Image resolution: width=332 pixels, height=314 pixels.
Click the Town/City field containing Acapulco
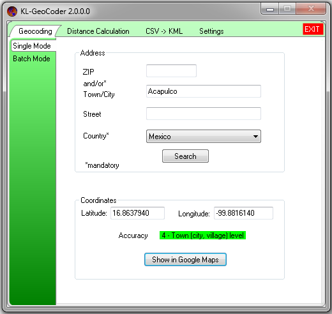click(204, 91)
